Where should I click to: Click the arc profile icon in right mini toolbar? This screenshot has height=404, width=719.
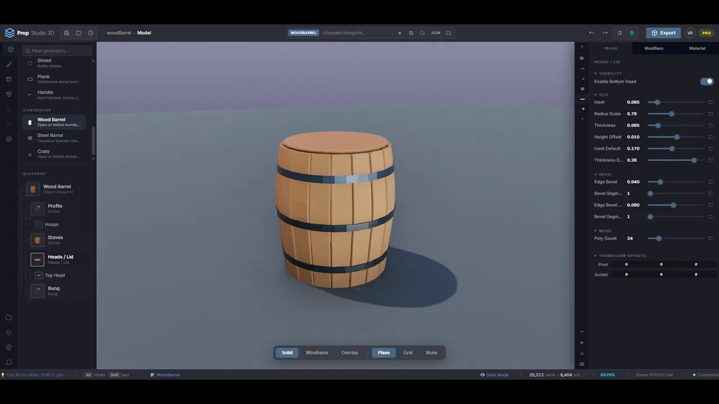[583, 69]
